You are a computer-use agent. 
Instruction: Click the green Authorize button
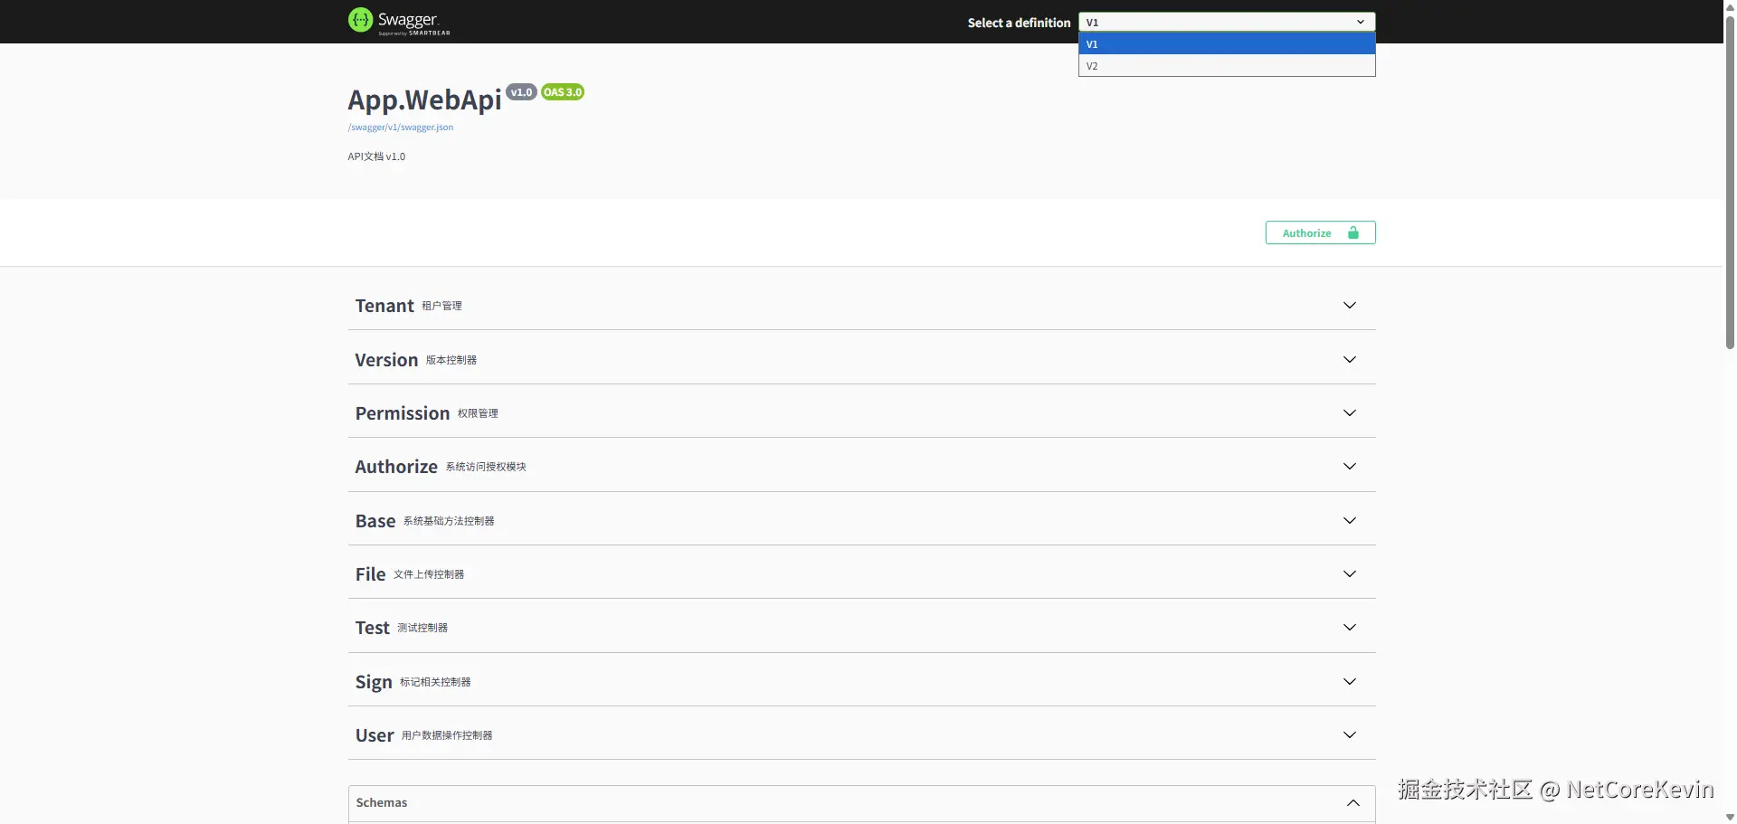coord(1320,232)
